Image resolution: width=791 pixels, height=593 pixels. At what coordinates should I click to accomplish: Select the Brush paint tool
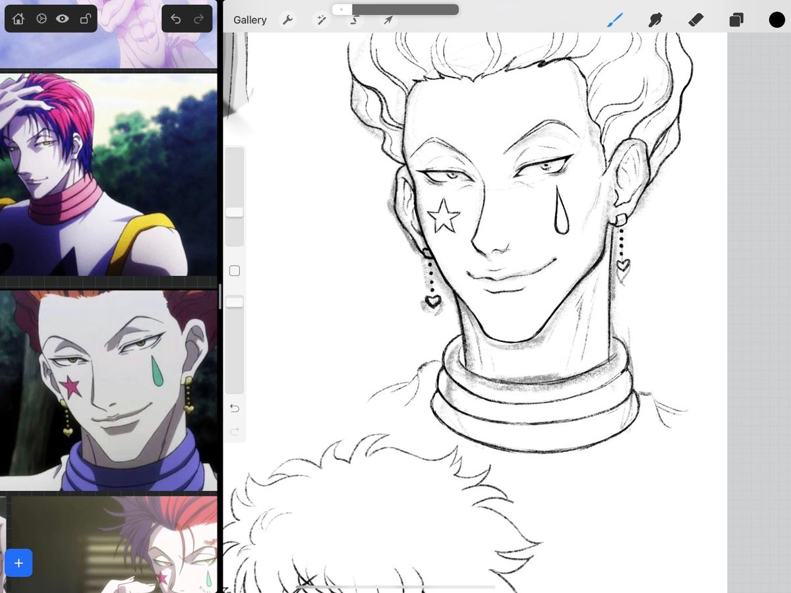pos(614,20)
